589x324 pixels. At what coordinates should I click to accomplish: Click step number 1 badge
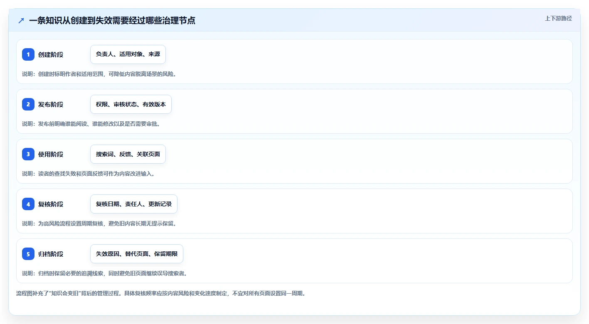28,54
